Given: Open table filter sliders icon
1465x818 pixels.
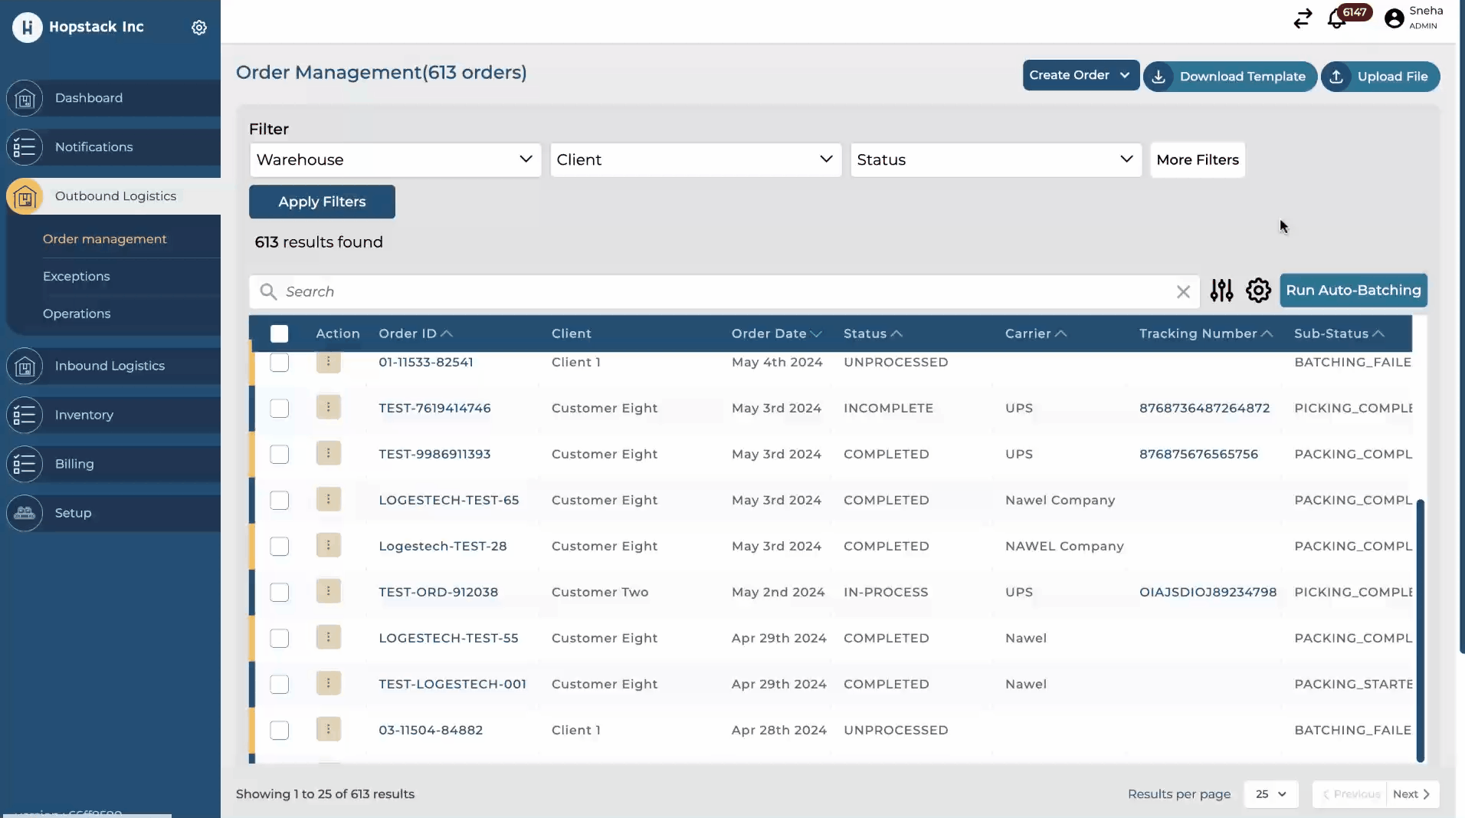Looking at the screenshot, I should coord(1221,291).
